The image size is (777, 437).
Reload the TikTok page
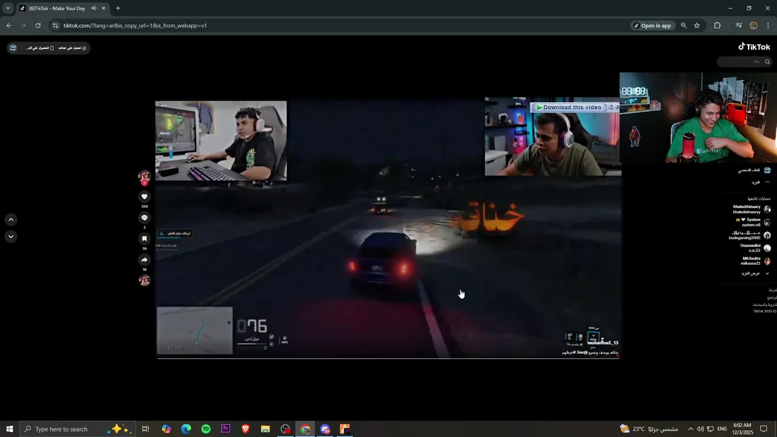pyautogui.click(x=38, y=25)
